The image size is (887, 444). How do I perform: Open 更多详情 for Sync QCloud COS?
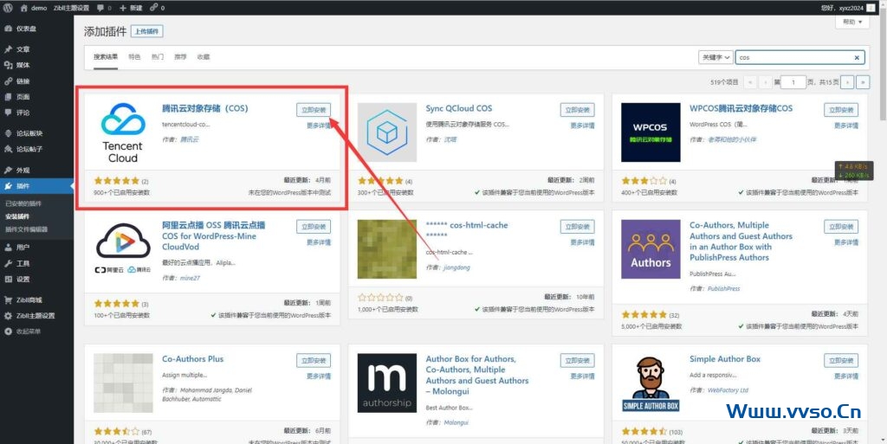coord(581,125)
